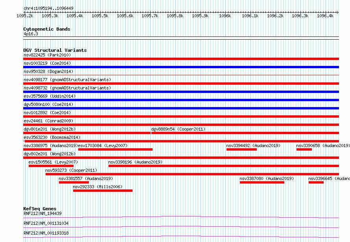Screen dimensions: 350x242
Task: Click the red bar for dgv8889n54 (Cooper2011)
Action: (x=245, y=133)
